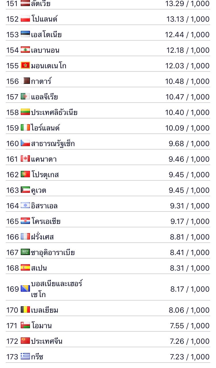
Task: Select the row number 160 for สาธารณรัฐเช็ก
Action: coord(12,144)
